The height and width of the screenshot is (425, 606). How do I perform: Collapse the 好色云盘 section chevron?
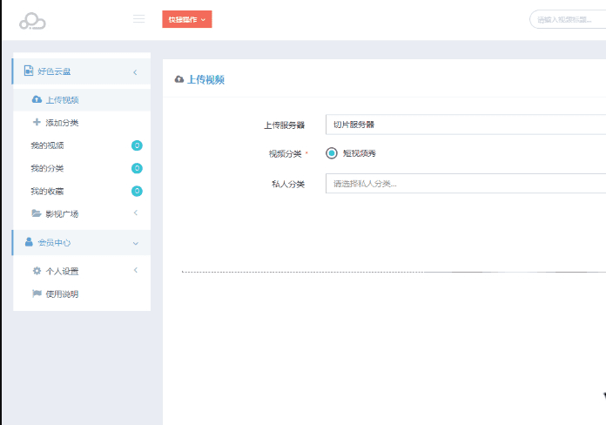pyautogui.click(x=135, y=72)
